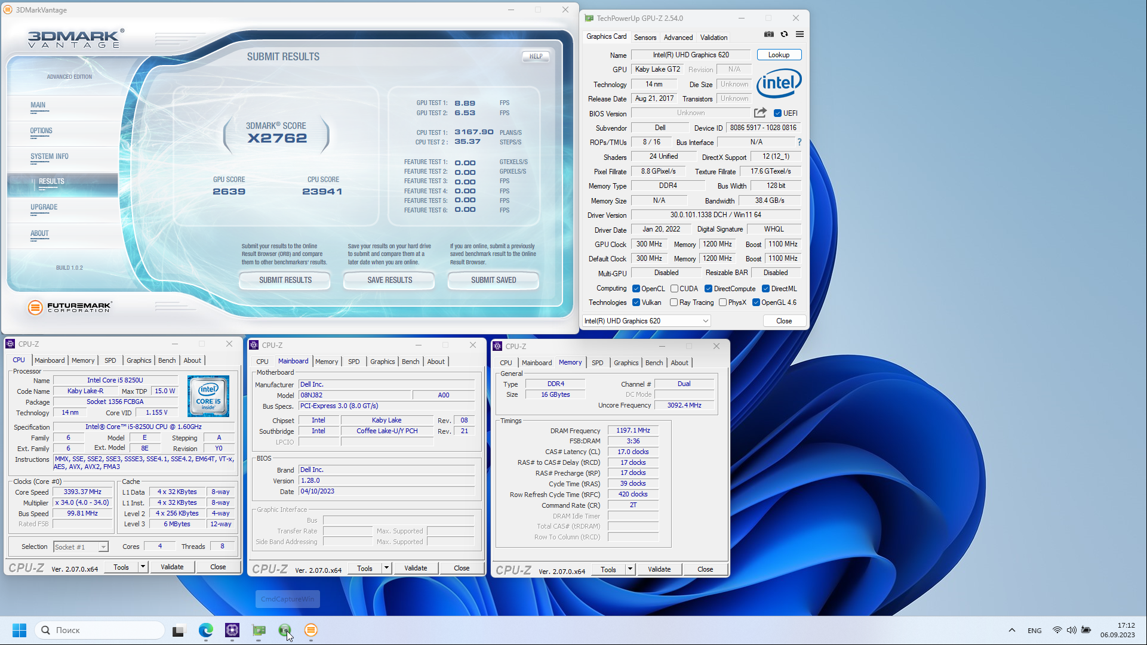Image resolution: width=1147 pixels, height=645 pixels.
Task: Switch to CPU-Z via taskbar icon
Action: [232, 630]
